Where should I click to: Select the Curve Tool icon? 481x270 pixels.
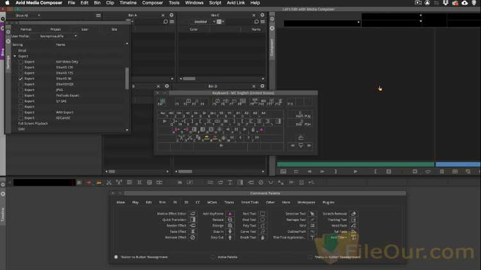coord(262,232)
